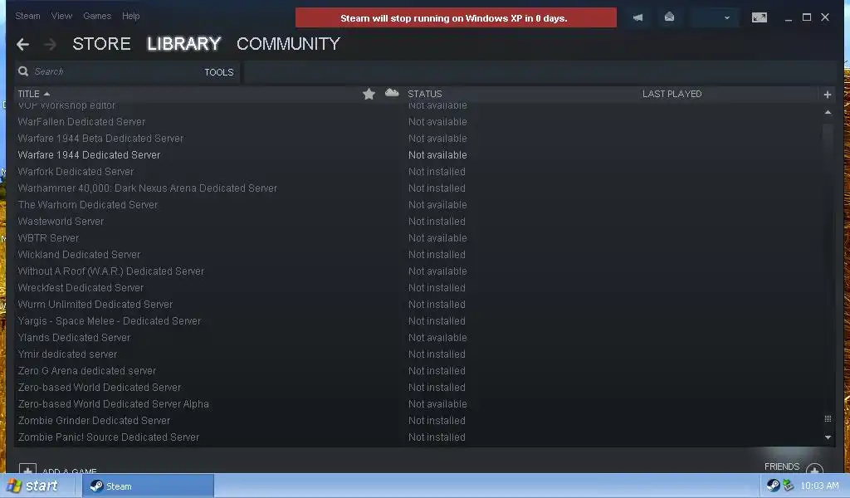Image resolution: width=850 pixels, height=498 pixels.
Task: Click the cloud sync column header
Action: click(x=392, y=93)
